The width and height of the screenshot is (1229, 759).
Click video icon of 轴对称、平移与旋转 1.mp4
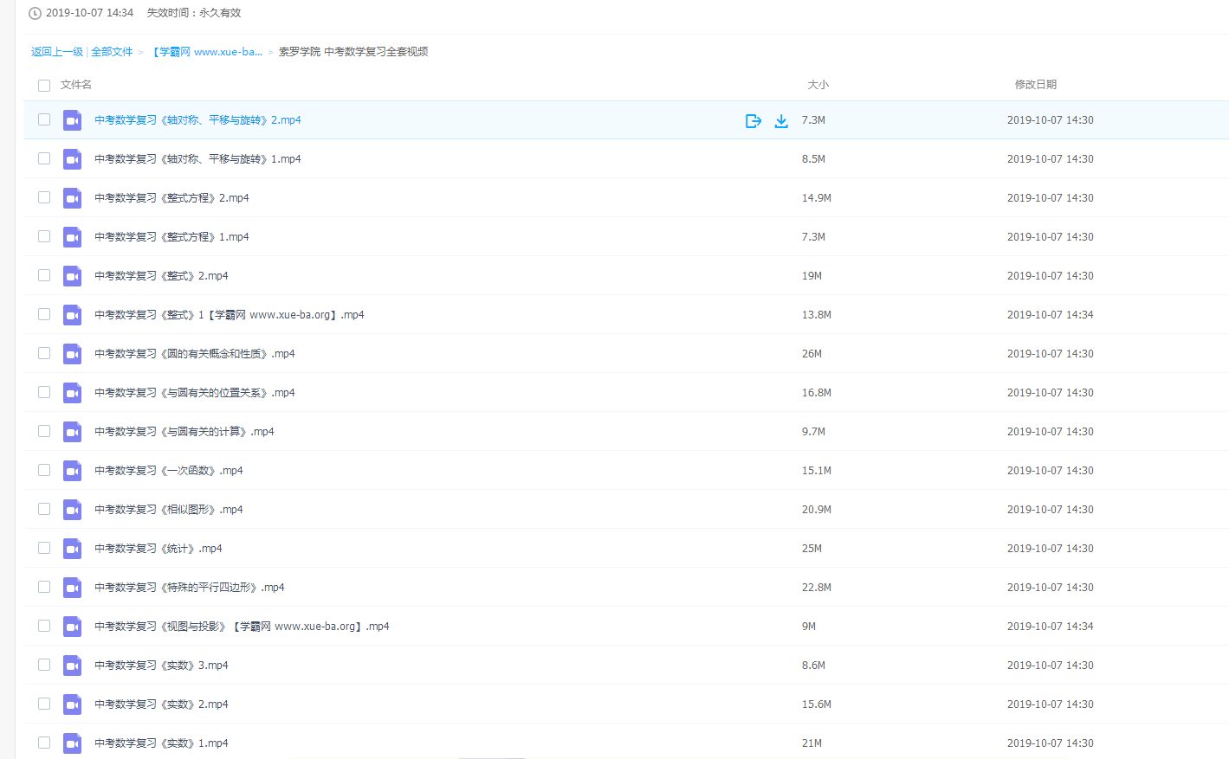tap(73, 159)
